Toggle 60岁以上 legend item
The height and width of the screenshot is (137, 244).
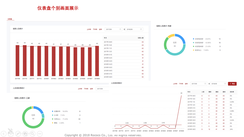[x=197, y=50]
